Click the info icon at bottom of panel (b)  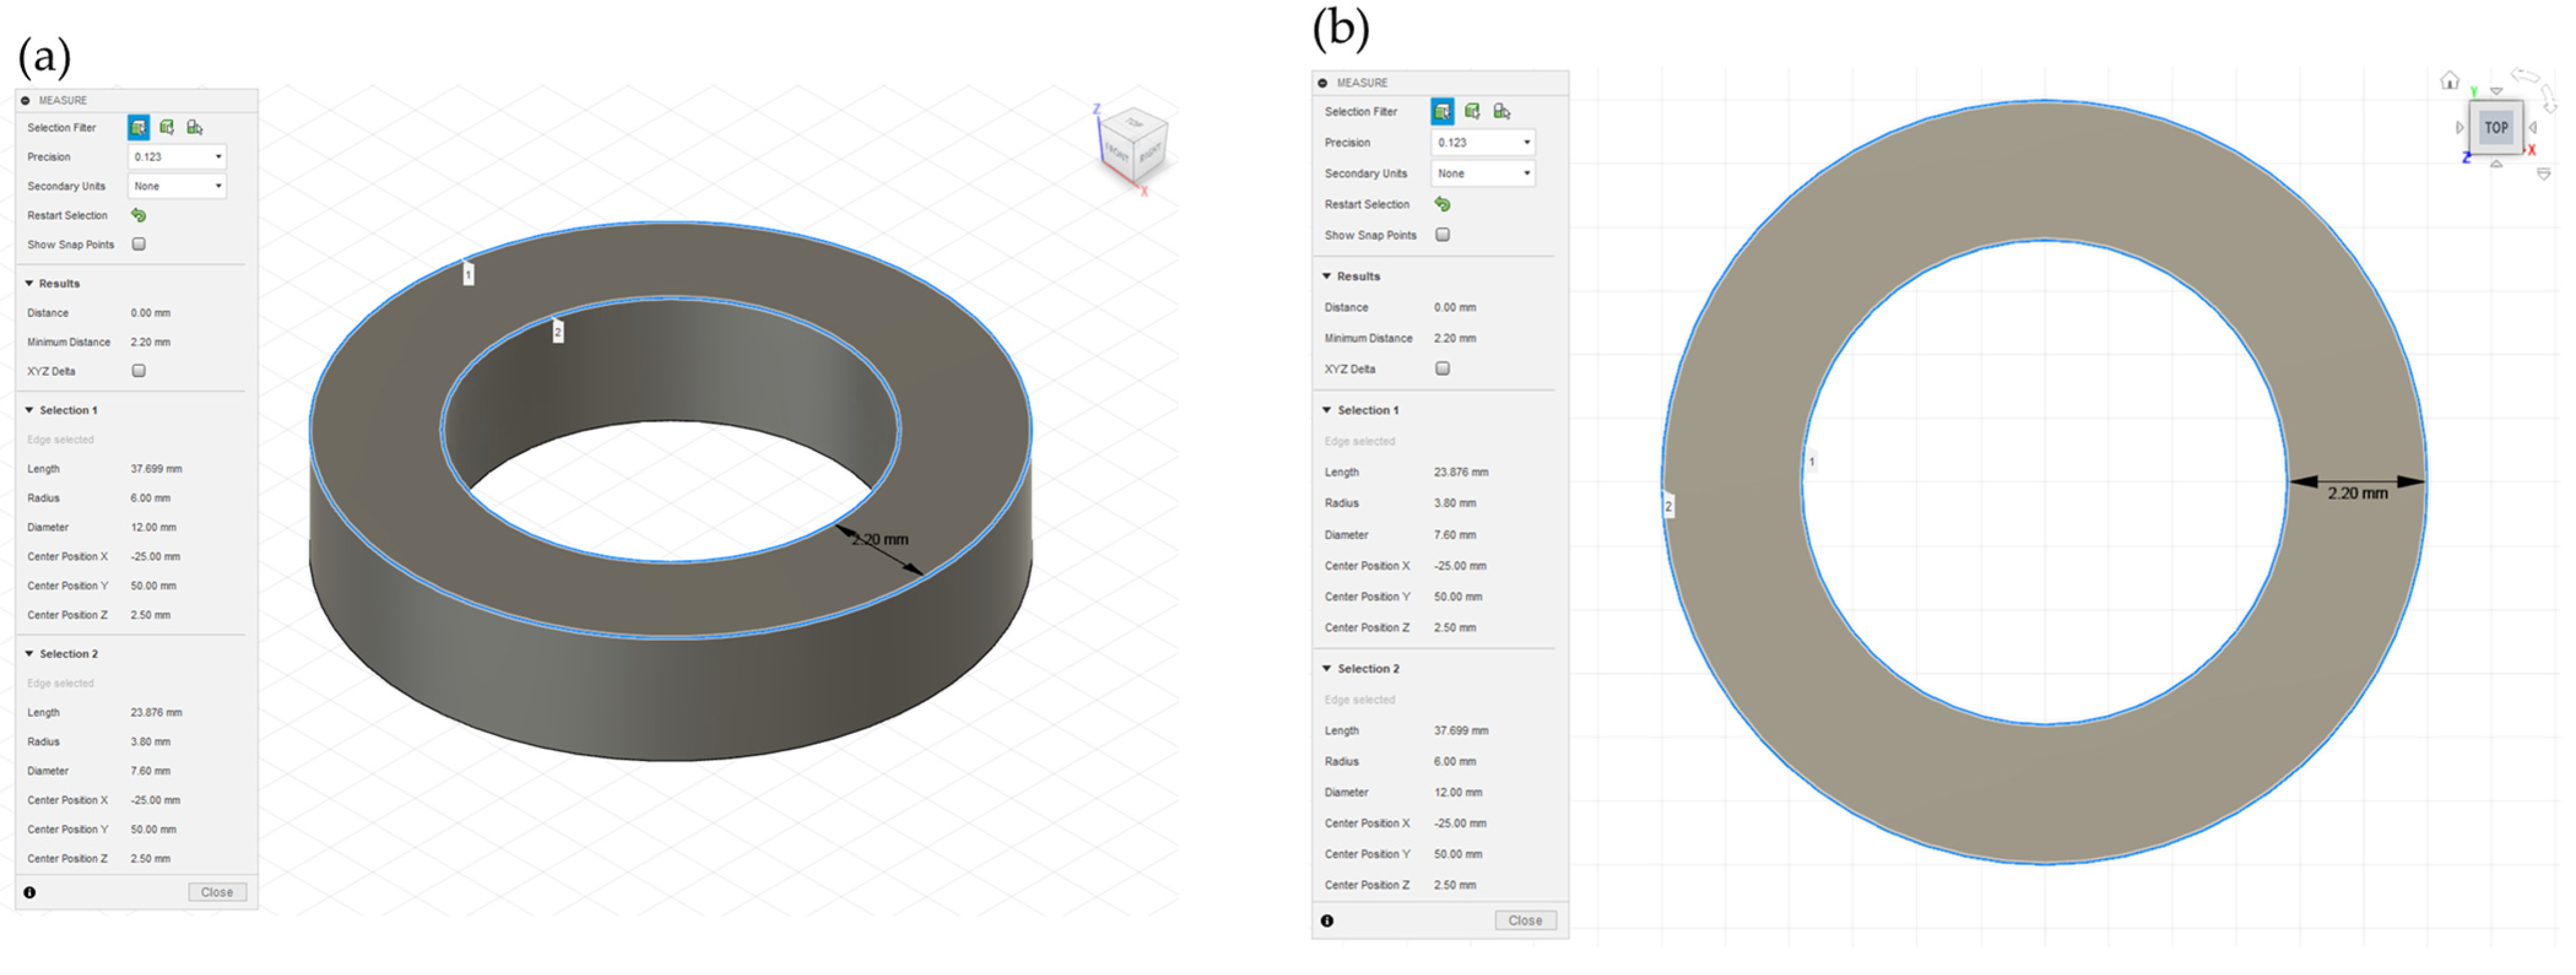pyautogui.click(x=1327, y=921)
